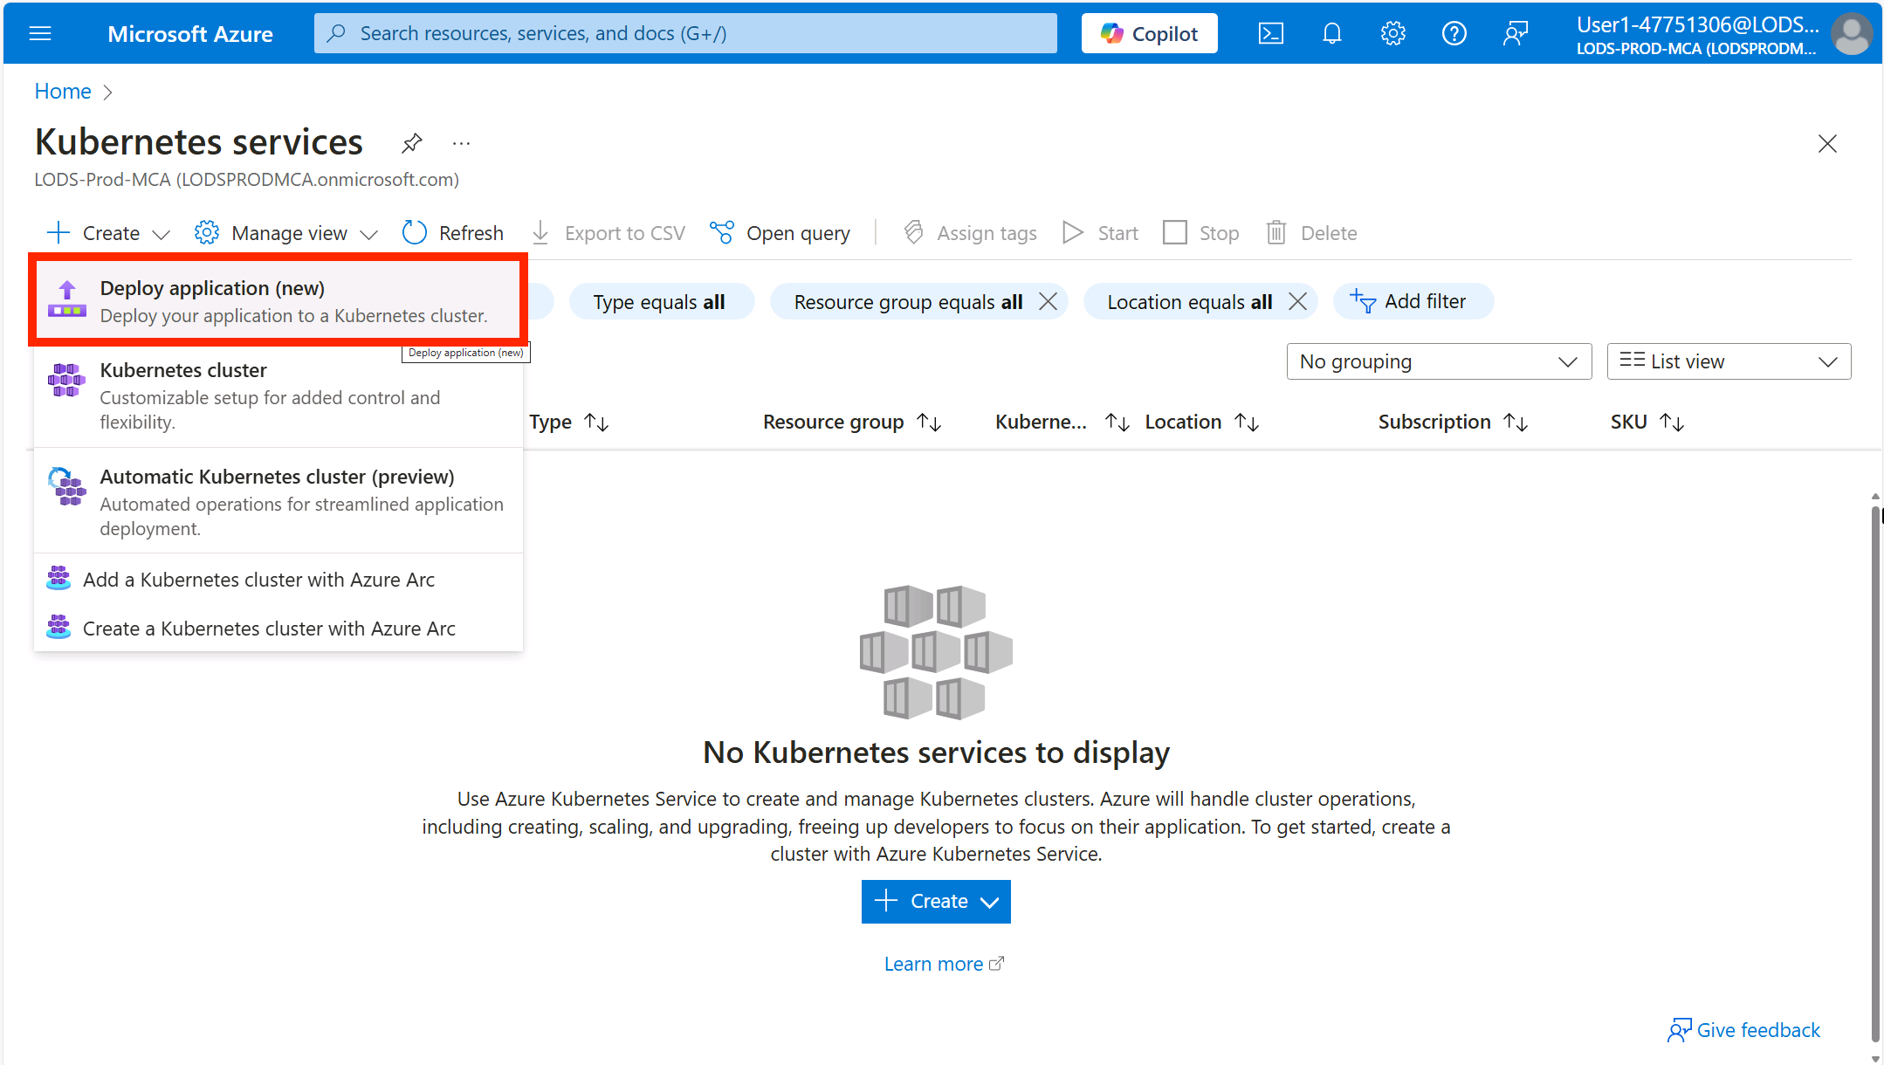This screenshot has width=1884, height=1065.
Task: Select Add a Kubernetes cluster with Azure Arc
Action: coord(278,580)
